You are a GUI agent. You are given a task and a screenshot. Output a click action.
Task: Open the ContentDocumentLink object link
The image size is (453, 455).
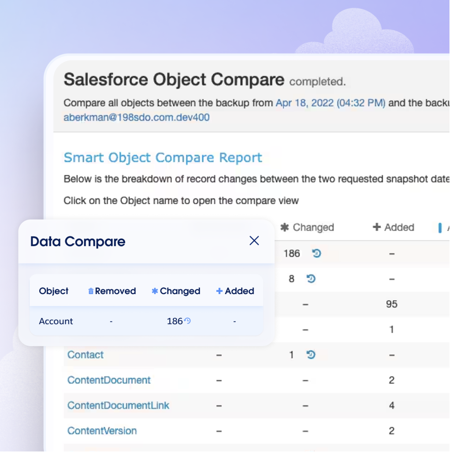tap(118, 406)
